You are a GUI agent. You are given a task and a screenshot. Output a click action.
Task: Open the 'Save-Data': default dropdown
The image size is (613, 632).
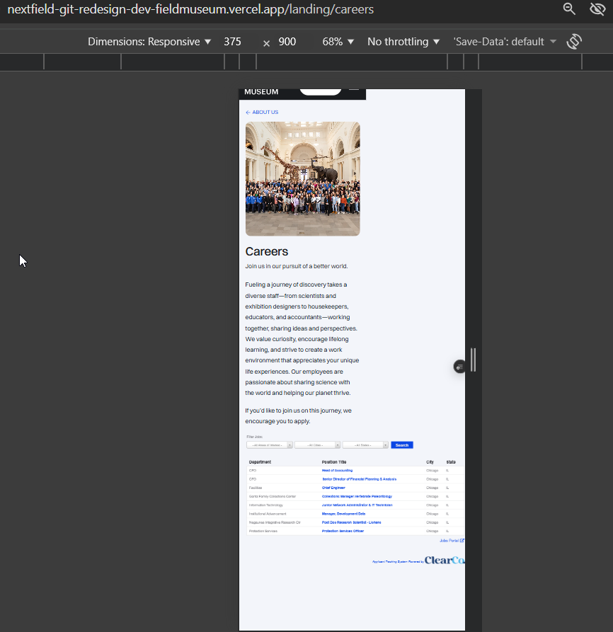pyautogui.click(x=505, y=42)
